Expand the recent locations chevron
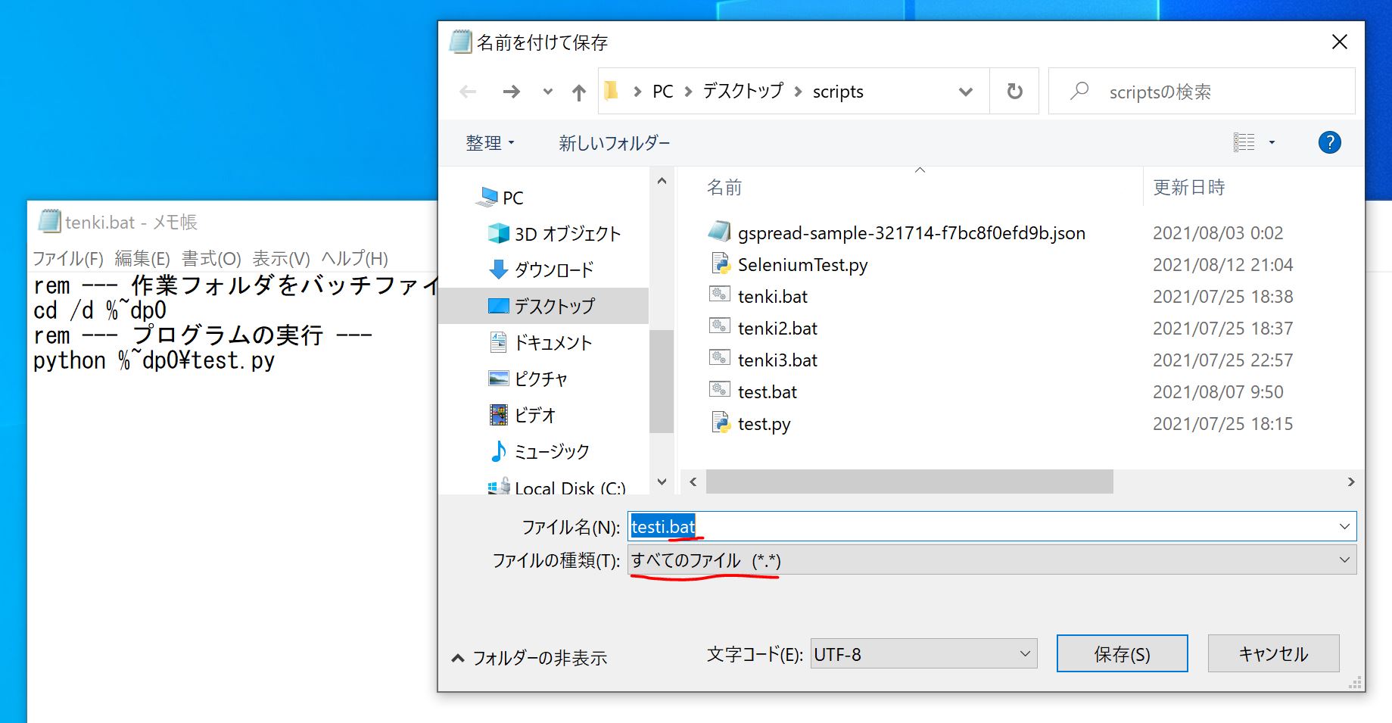The height and width of the screenshot is (723, 1392). click(547, 92)
